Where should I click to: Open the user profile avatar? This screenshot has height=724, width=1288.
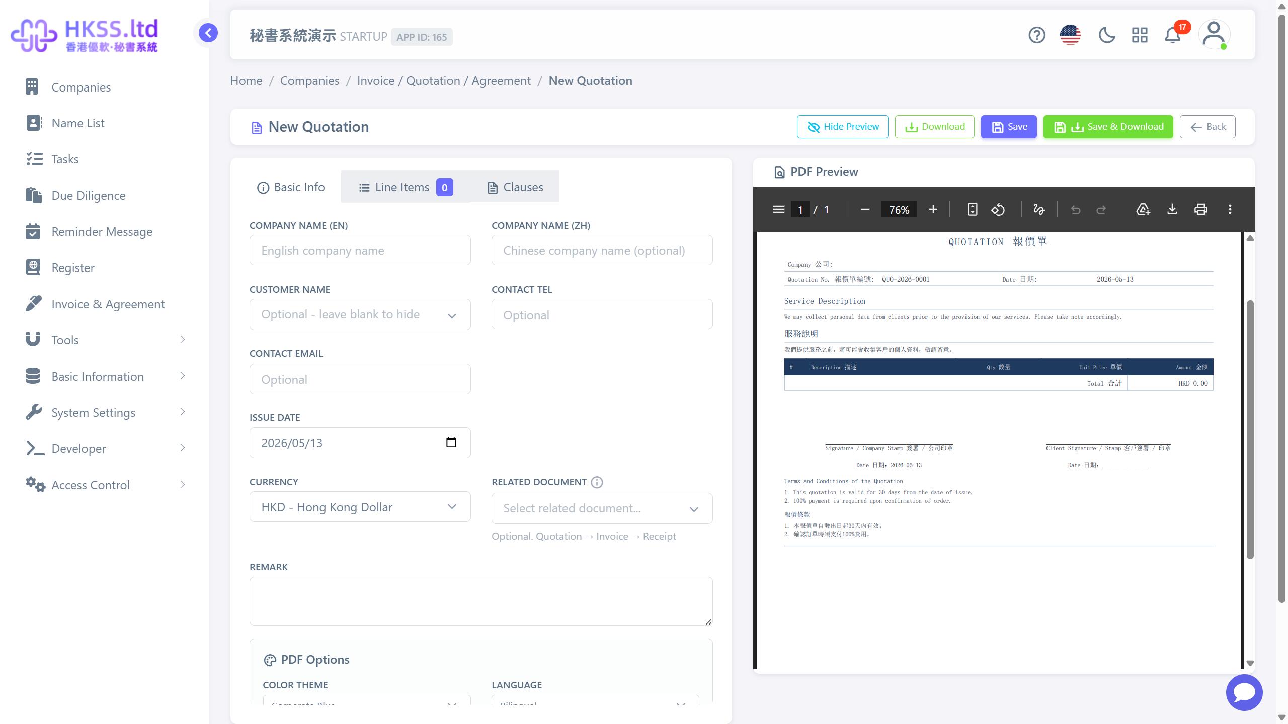1214,35
